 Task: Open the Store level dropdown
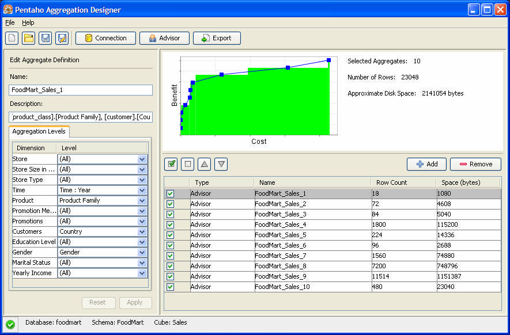(x=142, y=159)
